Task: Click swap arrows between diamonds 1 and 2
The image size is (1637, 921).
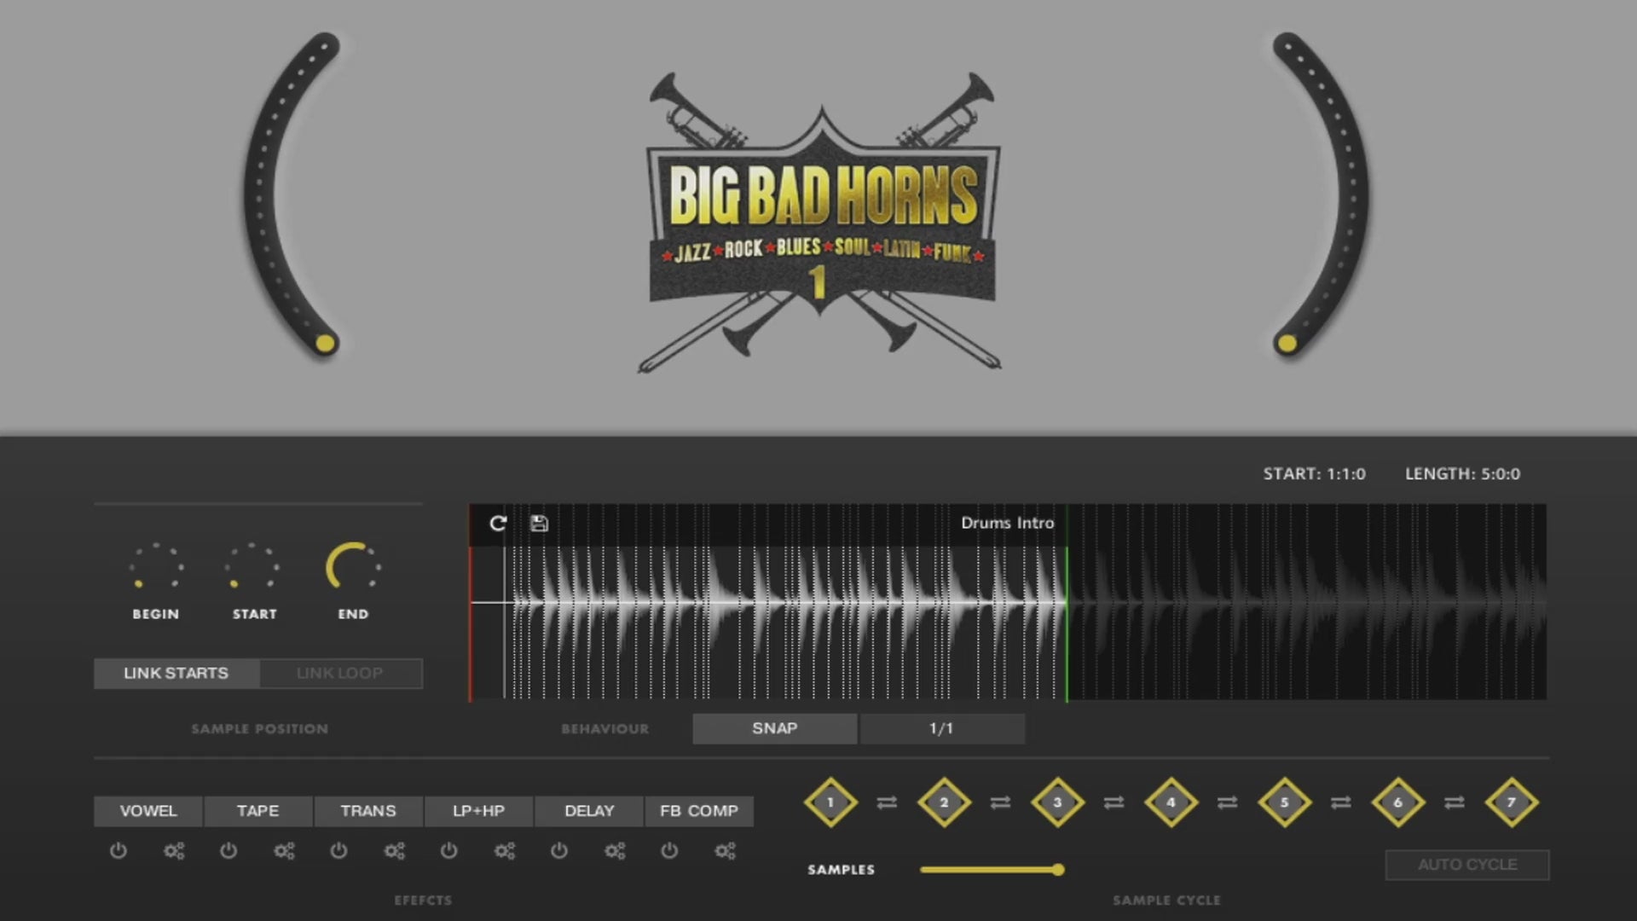Action: tap(887, 802)
